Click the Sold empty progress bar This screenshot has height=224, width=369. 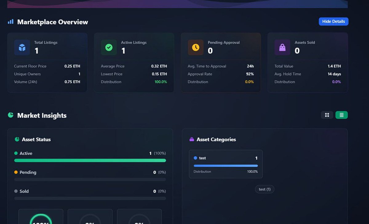click(90, 199)
